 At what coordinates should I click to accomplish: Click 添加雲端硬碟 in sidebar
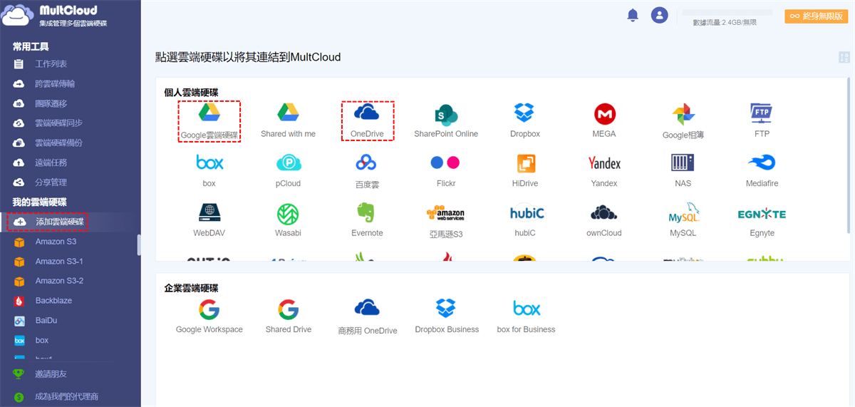(60, 222)
